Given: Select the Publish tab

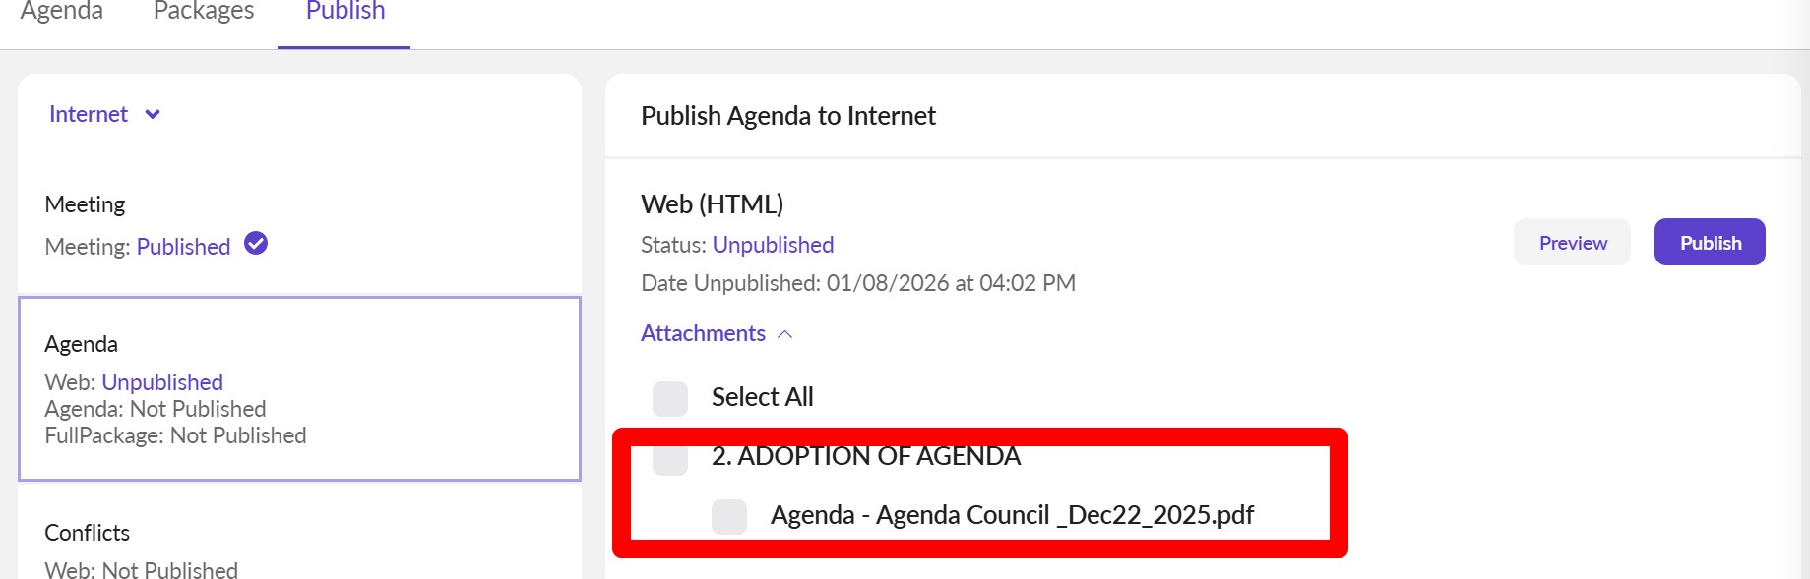Looking at the screenshot, I should 344,12.
